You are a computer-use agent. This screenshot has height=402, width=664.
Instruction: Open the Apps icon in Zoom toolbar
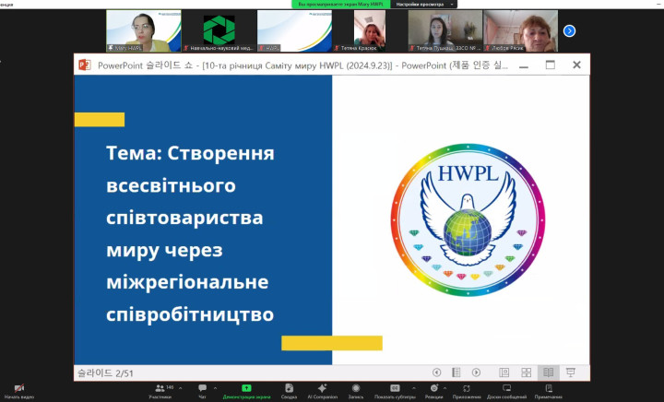[x=467, y=388]
